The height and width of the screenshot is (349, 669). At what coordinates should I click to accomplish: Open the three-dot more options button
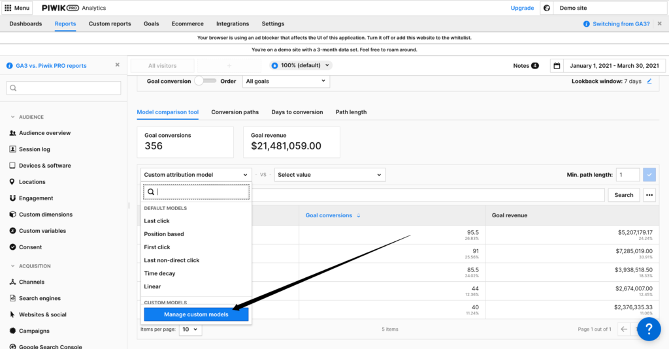point(649,195)
